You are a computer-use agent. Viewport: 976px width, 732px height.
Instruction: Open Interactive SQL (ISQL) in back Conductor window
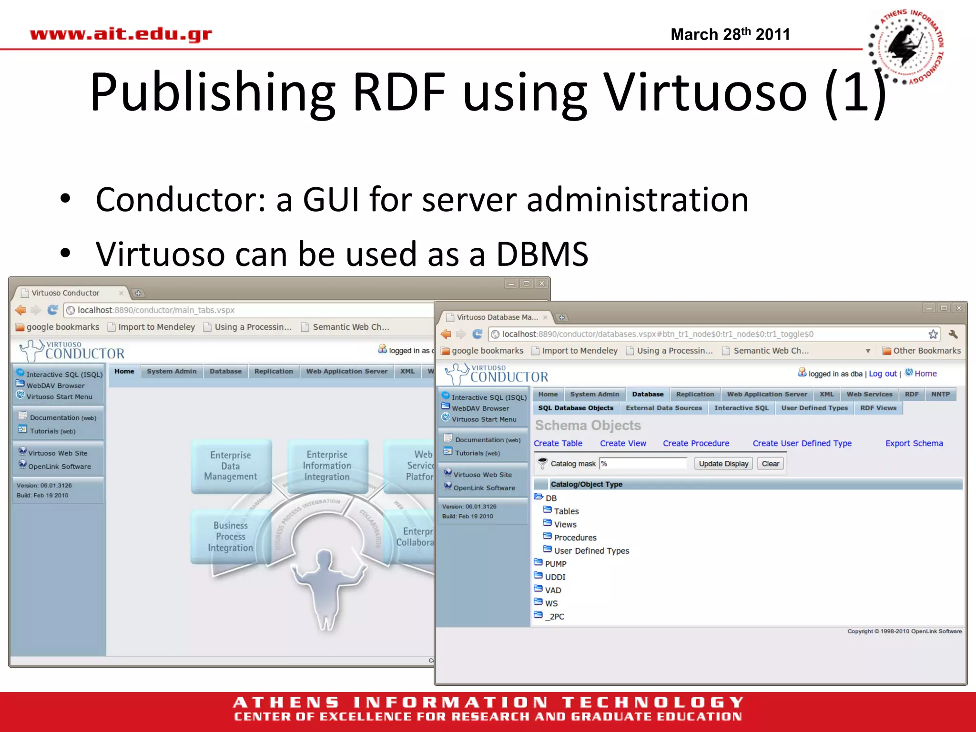click(64, 375)
